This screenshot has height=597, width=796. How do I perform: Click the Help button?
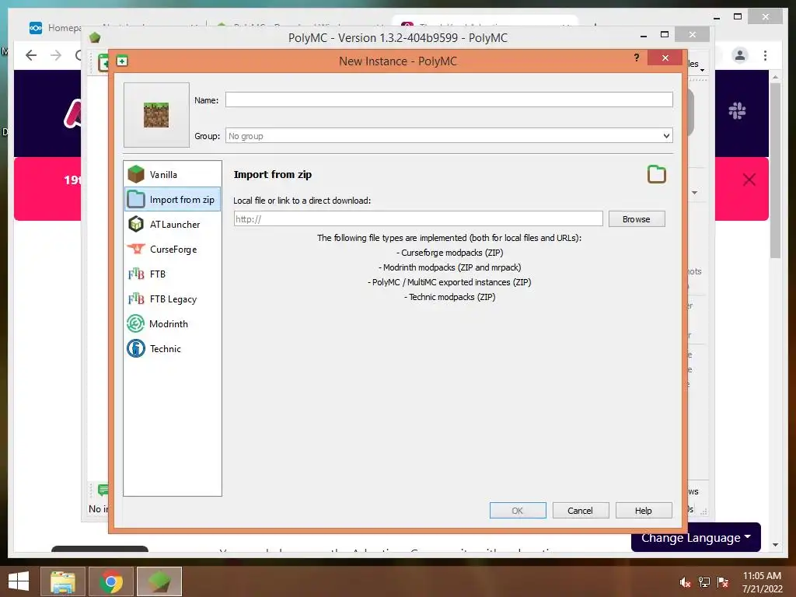click(x=643, y=510)
